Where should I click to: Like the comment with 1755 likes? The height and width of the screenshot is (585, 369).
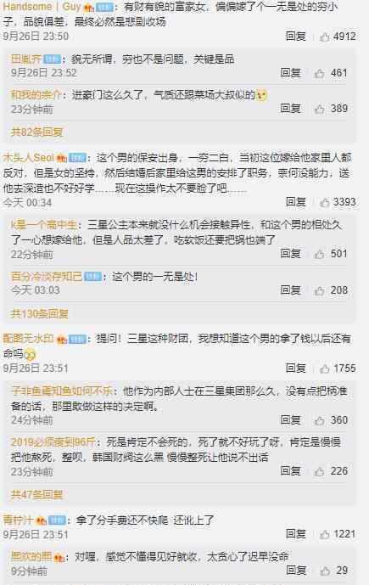325,368
